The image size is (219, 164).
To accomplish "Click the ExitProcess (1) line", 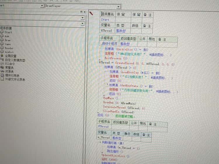I will (116, 58).
